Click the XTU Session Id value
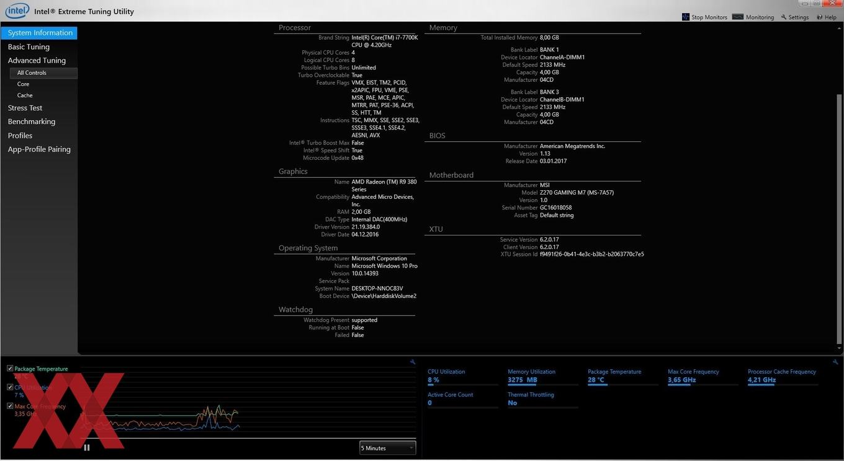The width and height of the screenshot is (844, 461). coord(592,254)
